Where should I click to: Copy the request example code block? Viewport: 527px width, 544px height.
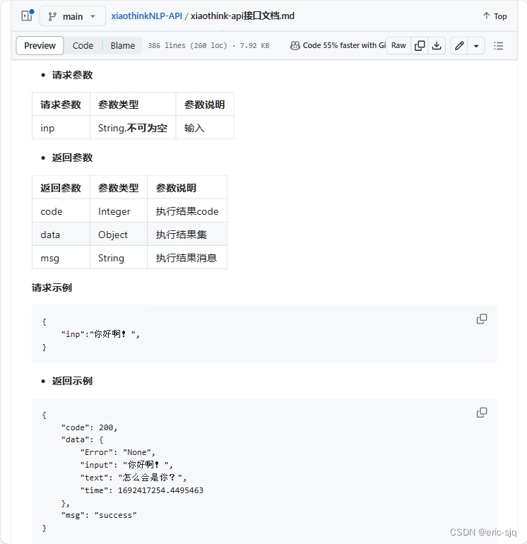tap(482, 319)
